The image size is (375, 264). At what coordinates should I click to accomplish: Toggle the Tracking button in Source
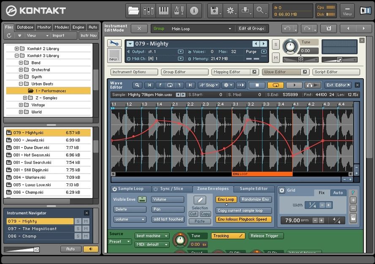tap(228, 236)
